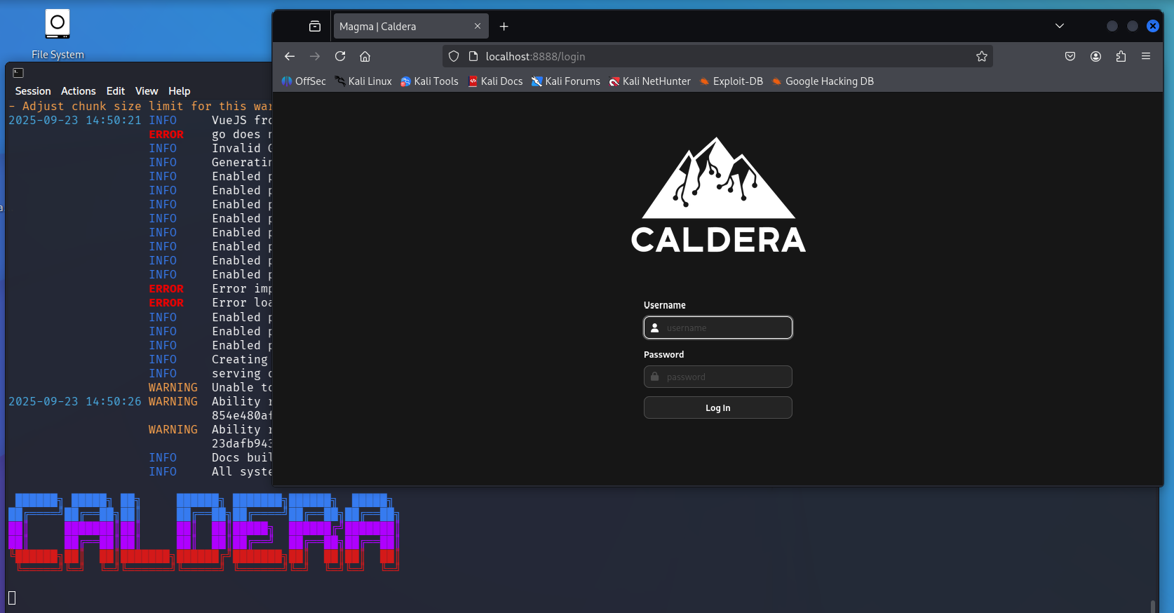Open the Pocket save icon
The width and height of the screenshot is (1174, 613).
(1070, 56)
